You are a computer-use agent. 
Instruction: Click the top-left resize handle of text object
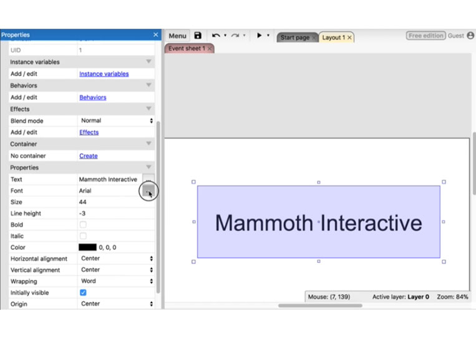coord(193,182)
